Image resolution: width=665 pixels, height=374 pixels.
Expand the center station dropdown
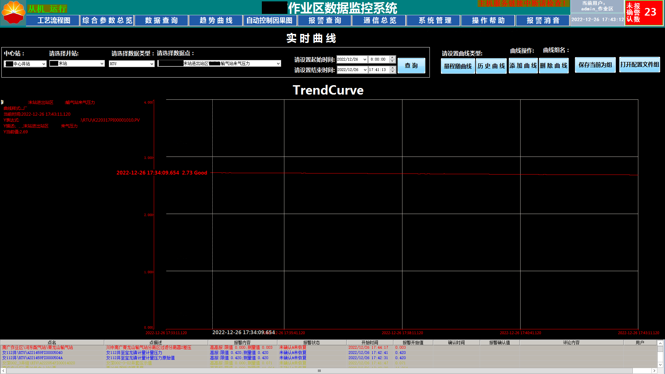pyautogui.click(x=44, y=64)
